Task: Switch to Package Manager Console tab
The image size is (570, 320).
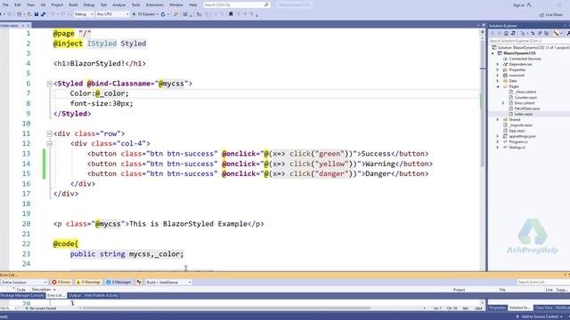Action: click(x=22, y=295)
